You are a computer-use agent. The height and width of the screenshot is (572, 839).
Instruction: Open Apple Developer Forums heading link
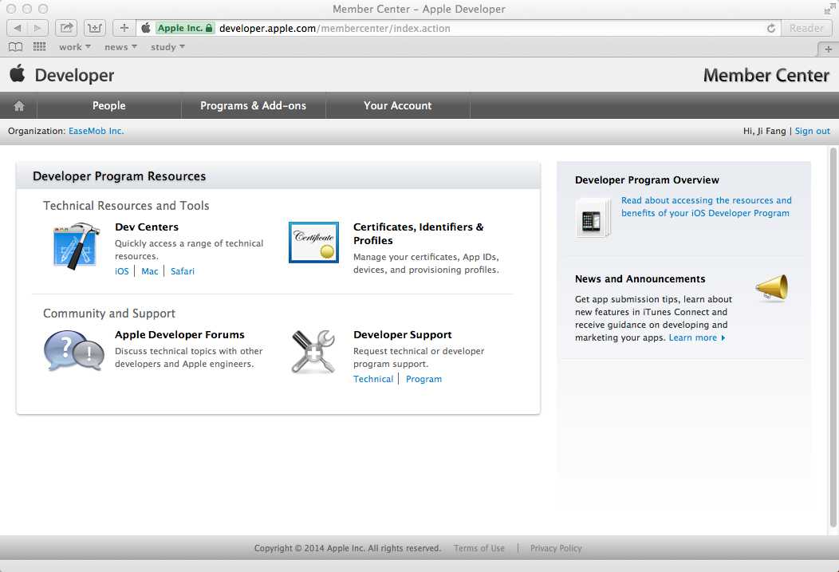(x=179, y=334)
